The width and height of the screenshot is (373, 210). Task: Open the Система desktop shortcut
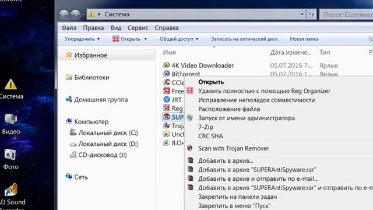coord(11,89)
